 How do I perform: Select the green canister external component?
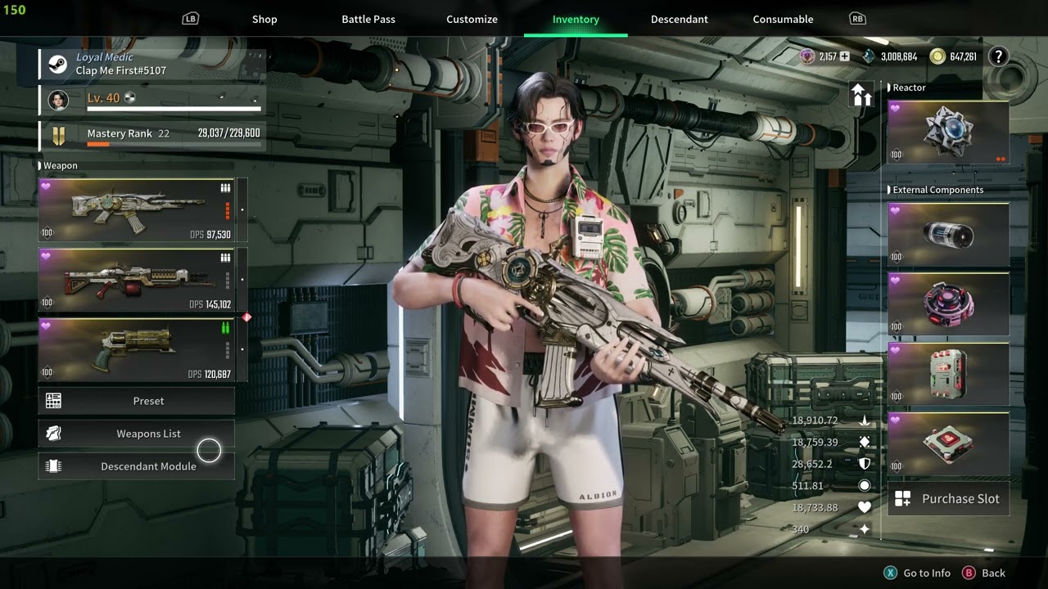948,373
